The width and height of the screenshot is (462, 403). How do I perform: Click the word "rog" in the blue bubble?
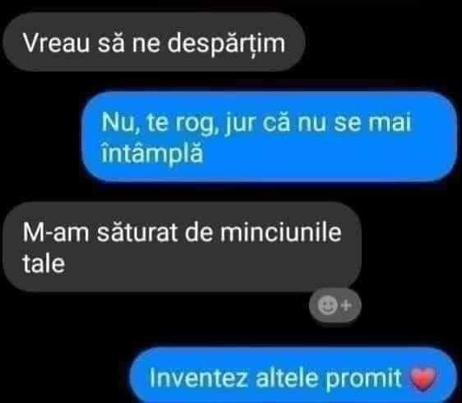[196, 124]
